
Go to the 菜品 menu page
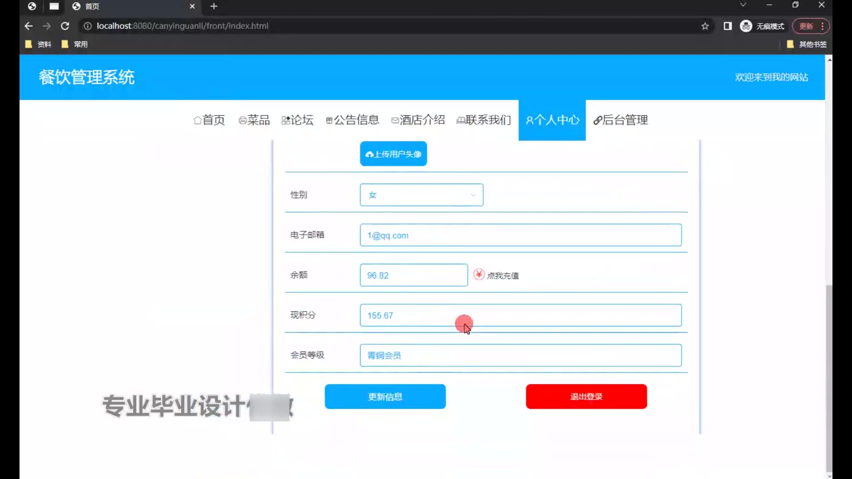(254, 120)
